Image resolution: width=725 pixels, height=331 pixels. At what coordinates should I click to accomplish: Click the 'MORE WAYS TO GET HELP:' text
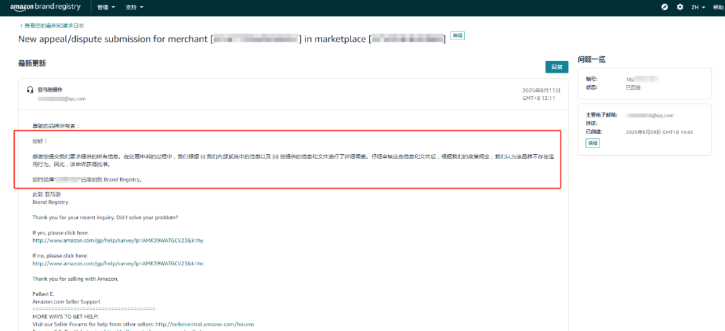65,317
